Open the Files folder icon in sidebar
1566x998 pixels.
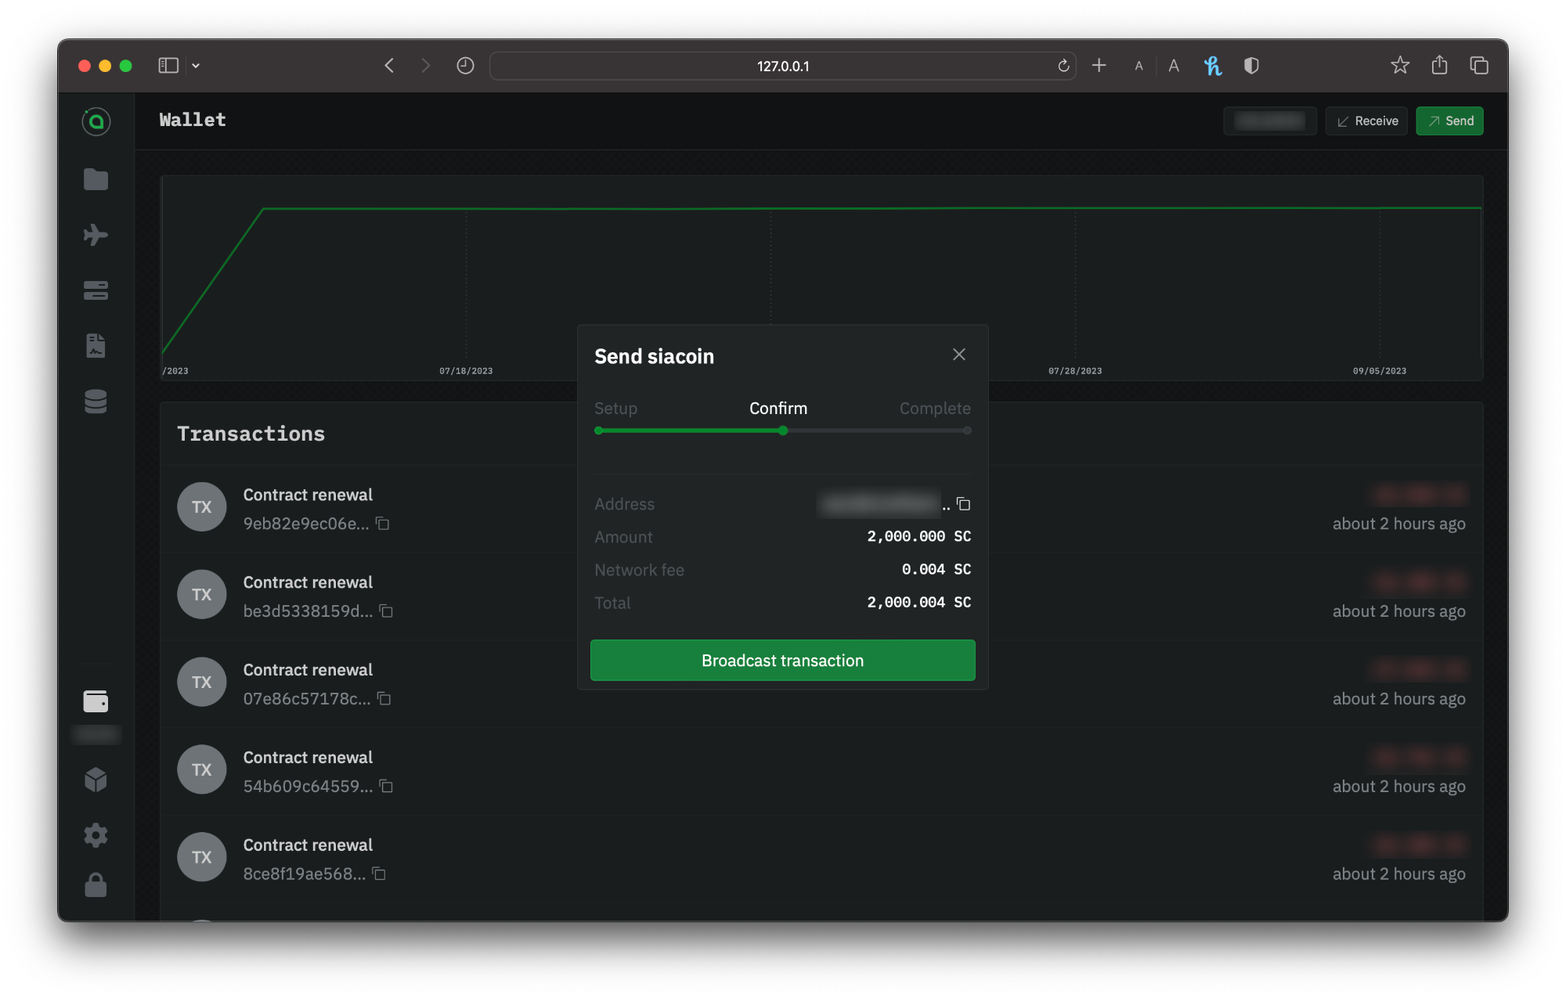coord(96,179)
